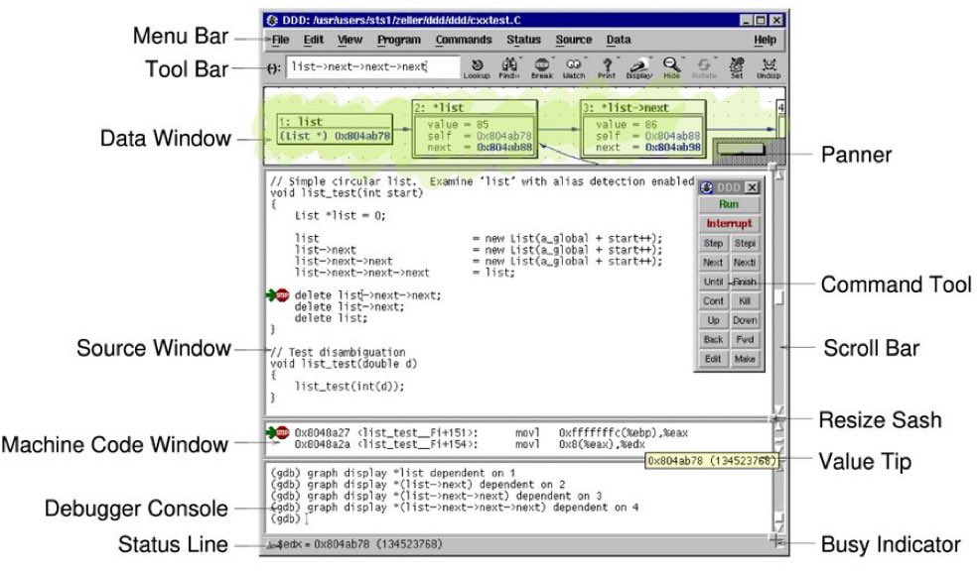Click the Finish button

[745, 282]
